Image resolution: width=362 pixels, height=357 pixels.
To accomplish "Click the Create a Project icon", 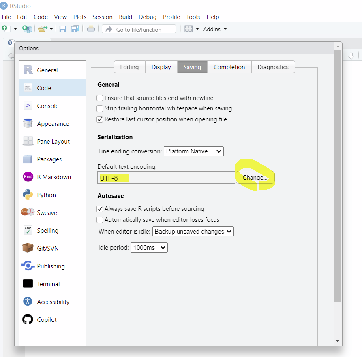I will [27, 29].
